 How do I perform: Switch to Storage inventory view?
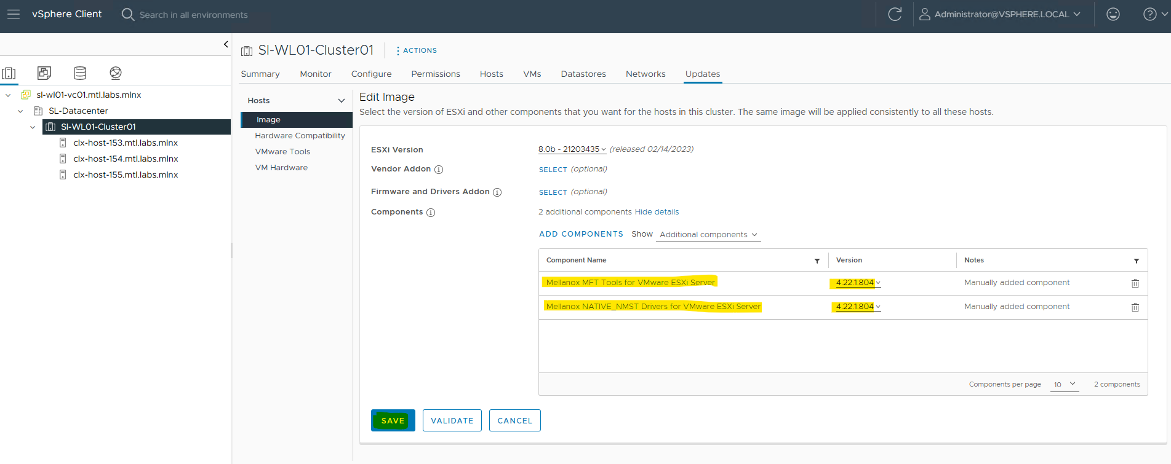[x=80, y=73]
